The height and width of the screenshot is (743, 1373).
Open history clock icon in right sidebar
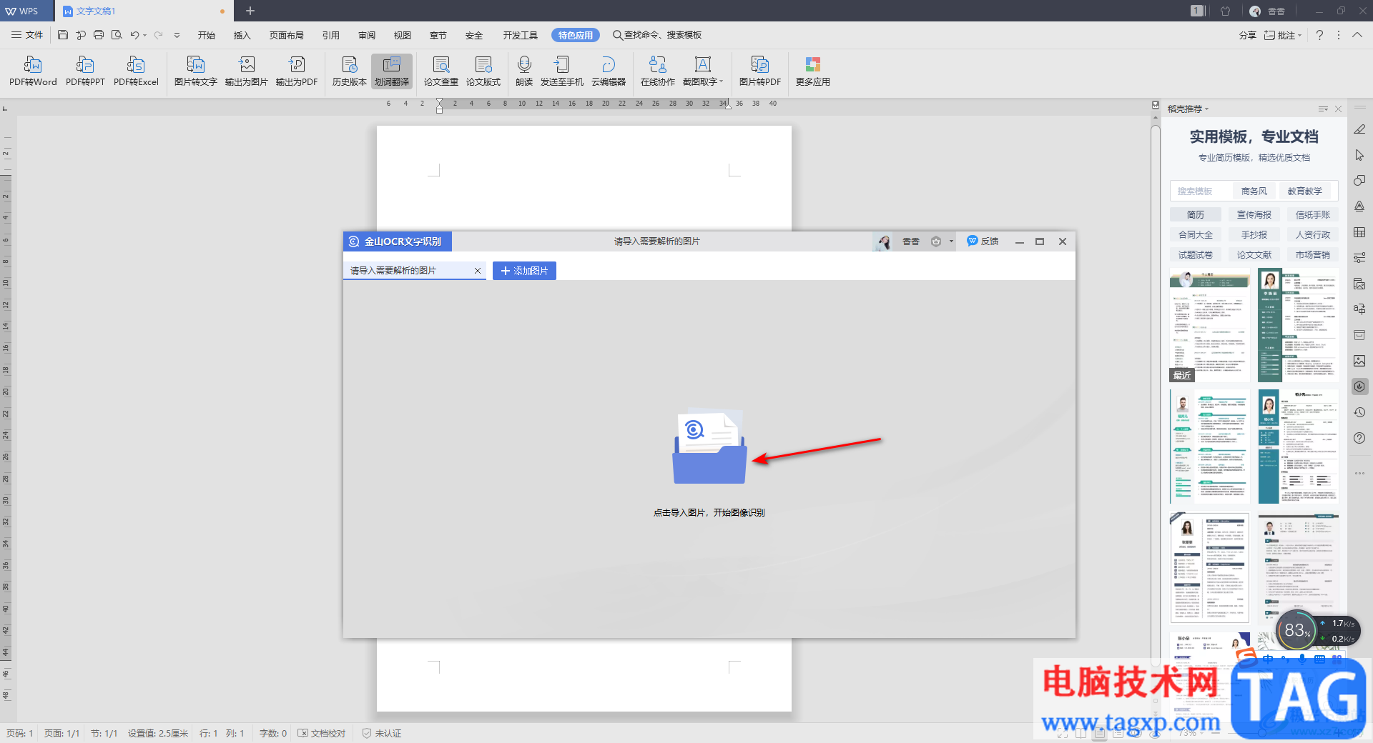point(1359,412)
